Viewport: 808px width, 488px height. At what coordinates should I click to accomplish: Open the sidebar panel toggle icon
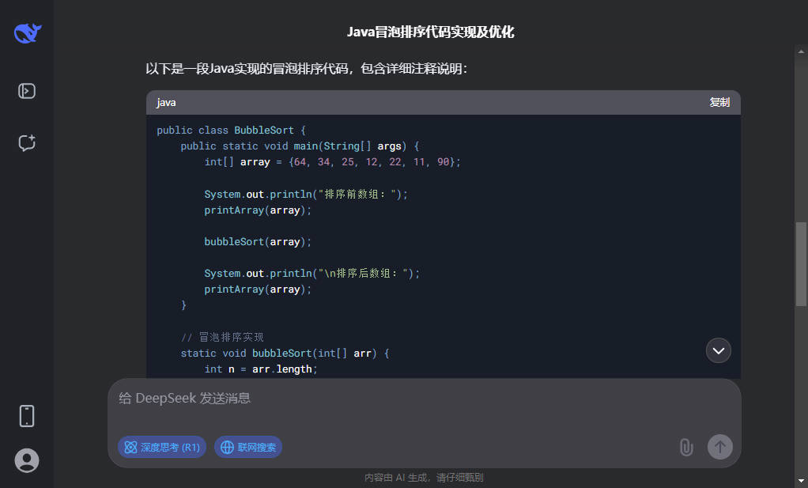coord(27,91)
